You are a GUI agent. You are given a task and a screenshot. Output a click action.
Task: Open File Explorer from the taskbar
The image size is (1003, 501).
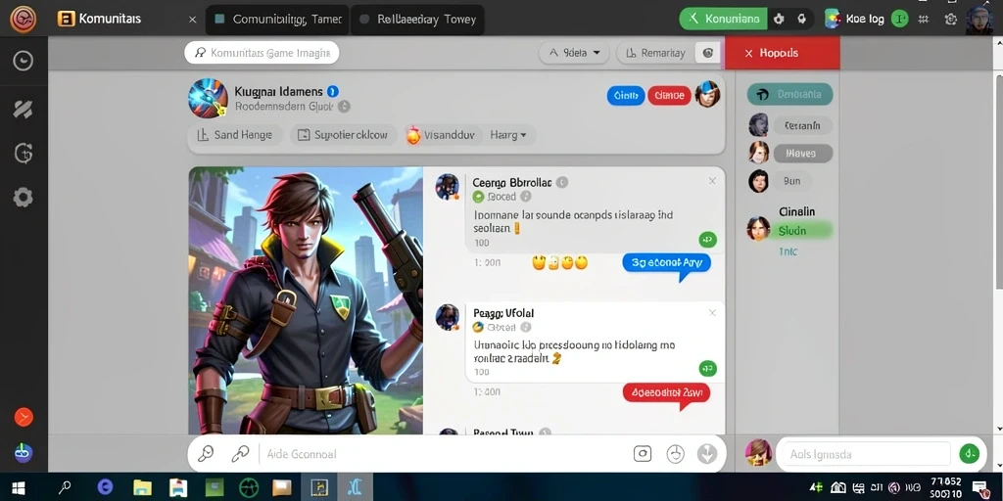click(x=142, y=488)
